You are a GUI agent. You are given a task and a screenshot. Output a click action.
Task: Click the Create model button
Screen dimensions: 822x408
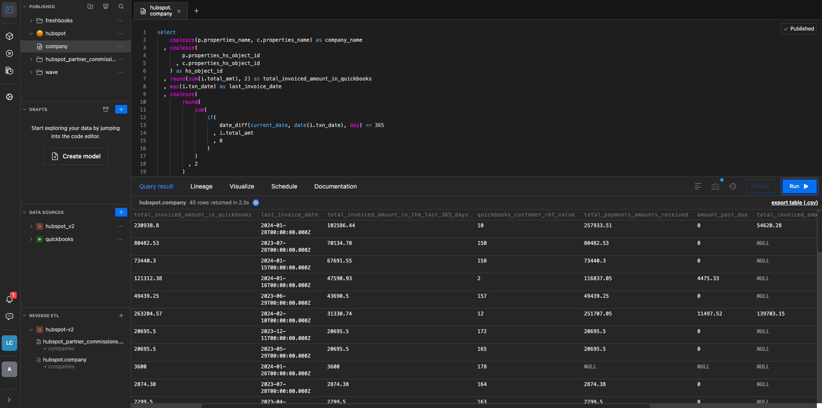[76, 156]
